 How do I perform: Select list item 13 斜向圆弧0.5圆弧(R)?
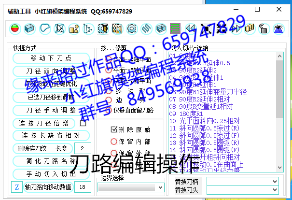click(204, 143)
